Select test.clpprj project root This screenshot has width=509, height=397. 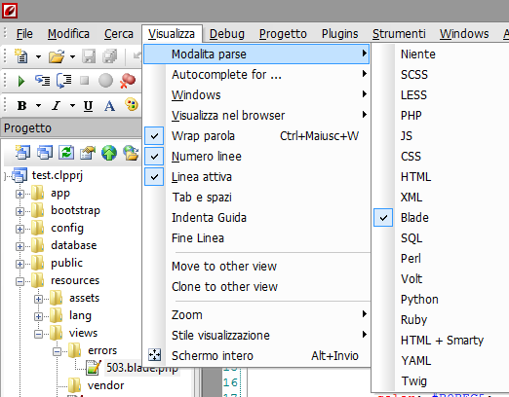(x=58, y=175)
